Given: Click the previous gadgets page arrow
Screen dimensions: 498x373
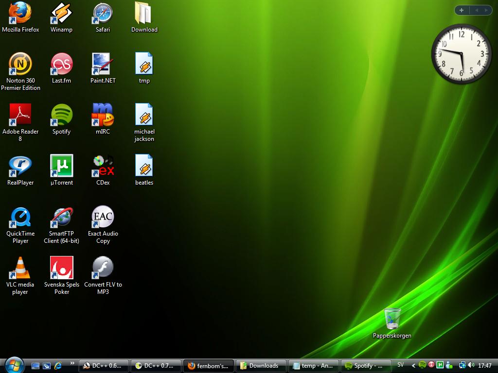Looking at the screenshot, I should [x=477, y=10].
